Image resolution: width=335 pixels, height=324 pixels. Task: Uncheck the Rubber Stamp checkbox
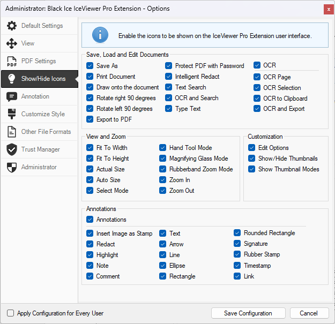[237, 254]
